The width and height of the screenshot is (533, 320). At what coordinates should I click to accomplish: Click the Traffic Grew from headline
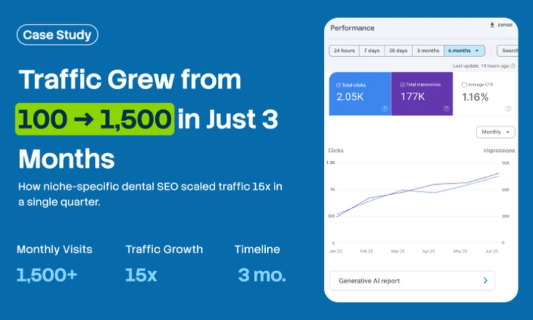pyautogui.click(x=130, y=79)
